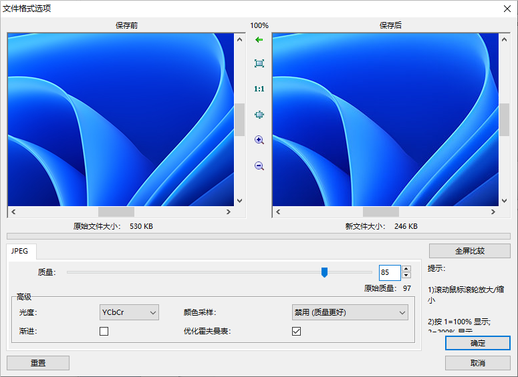Increase quality value with up spinner arrow

point(406,269)
